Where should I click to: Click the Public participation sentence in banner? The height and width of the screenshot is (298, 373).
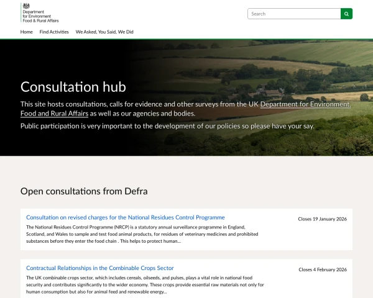point(167,126)
